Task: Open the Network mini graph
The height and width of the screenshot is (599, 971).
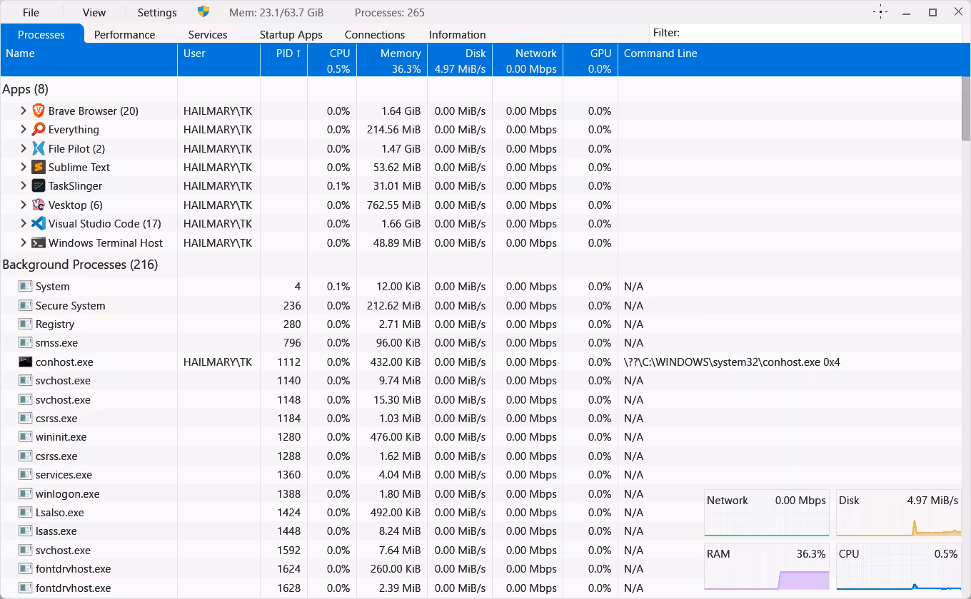Action: pos(766,513)
